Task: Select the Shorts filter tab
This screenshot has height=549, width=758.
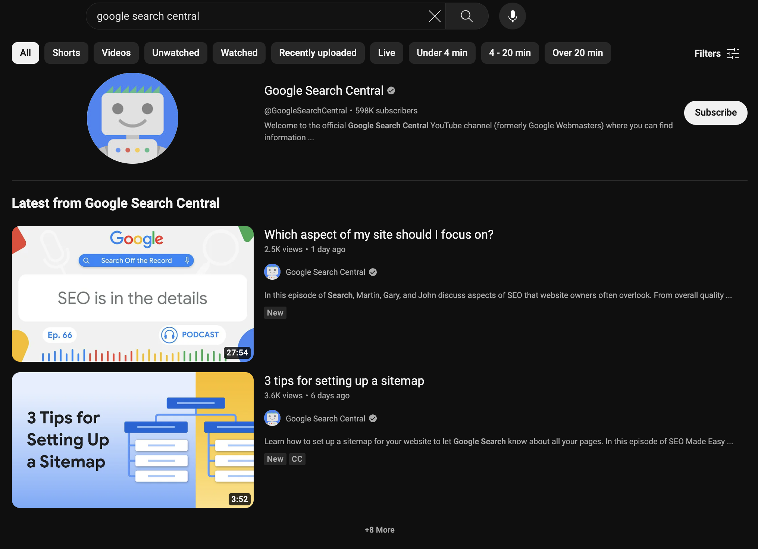Action: coord(66,52)
